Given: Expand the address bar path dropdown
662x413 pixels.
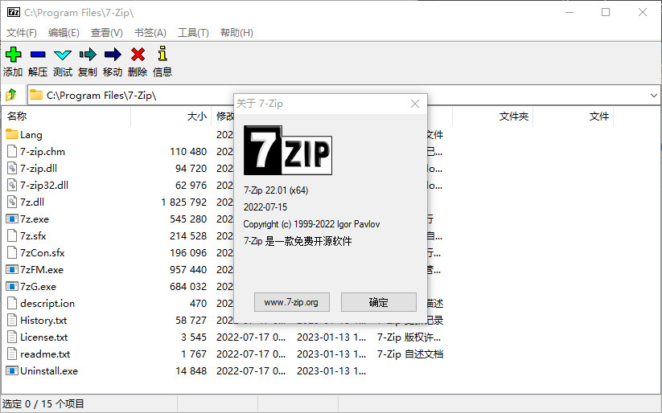Looking at the screenshot, I should 654,96.
